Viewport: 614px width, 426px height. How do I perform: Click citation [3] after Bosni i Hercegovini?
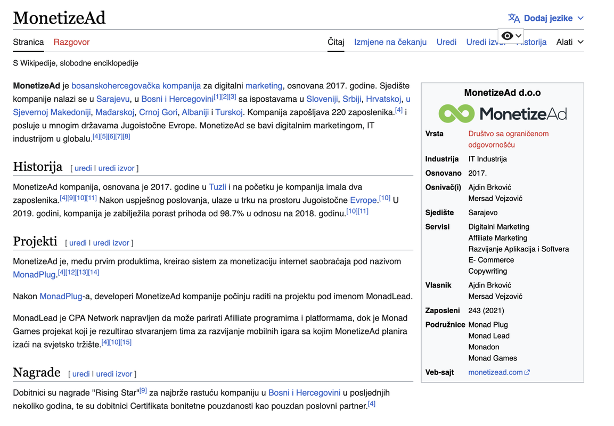(232, 97)
